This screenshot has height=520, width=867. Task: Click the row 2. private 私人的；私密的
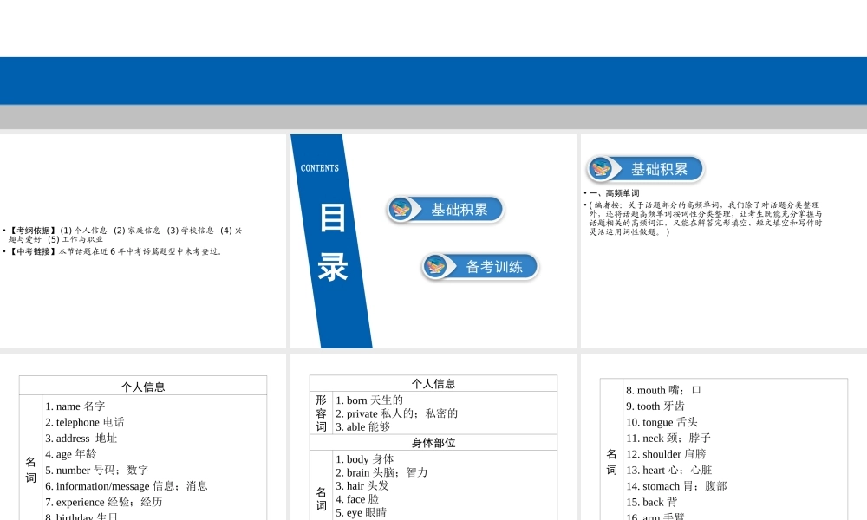pyautogui.click(x=397, y=413)
